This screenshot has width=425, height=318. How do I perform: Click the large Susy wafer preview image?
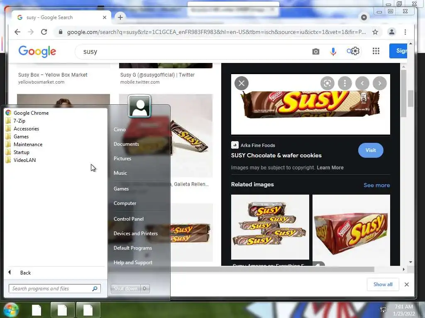click(x=310, y=104)
